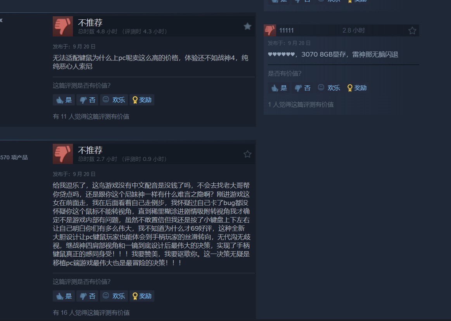The width and height of the screenshot is (451, 321).
Task: Click the thumbs-down icon on the 4.8-hour review
Action: click(63, 26)
